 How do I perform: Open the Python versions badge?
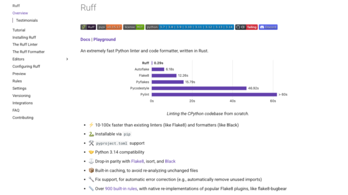[190, 27]
